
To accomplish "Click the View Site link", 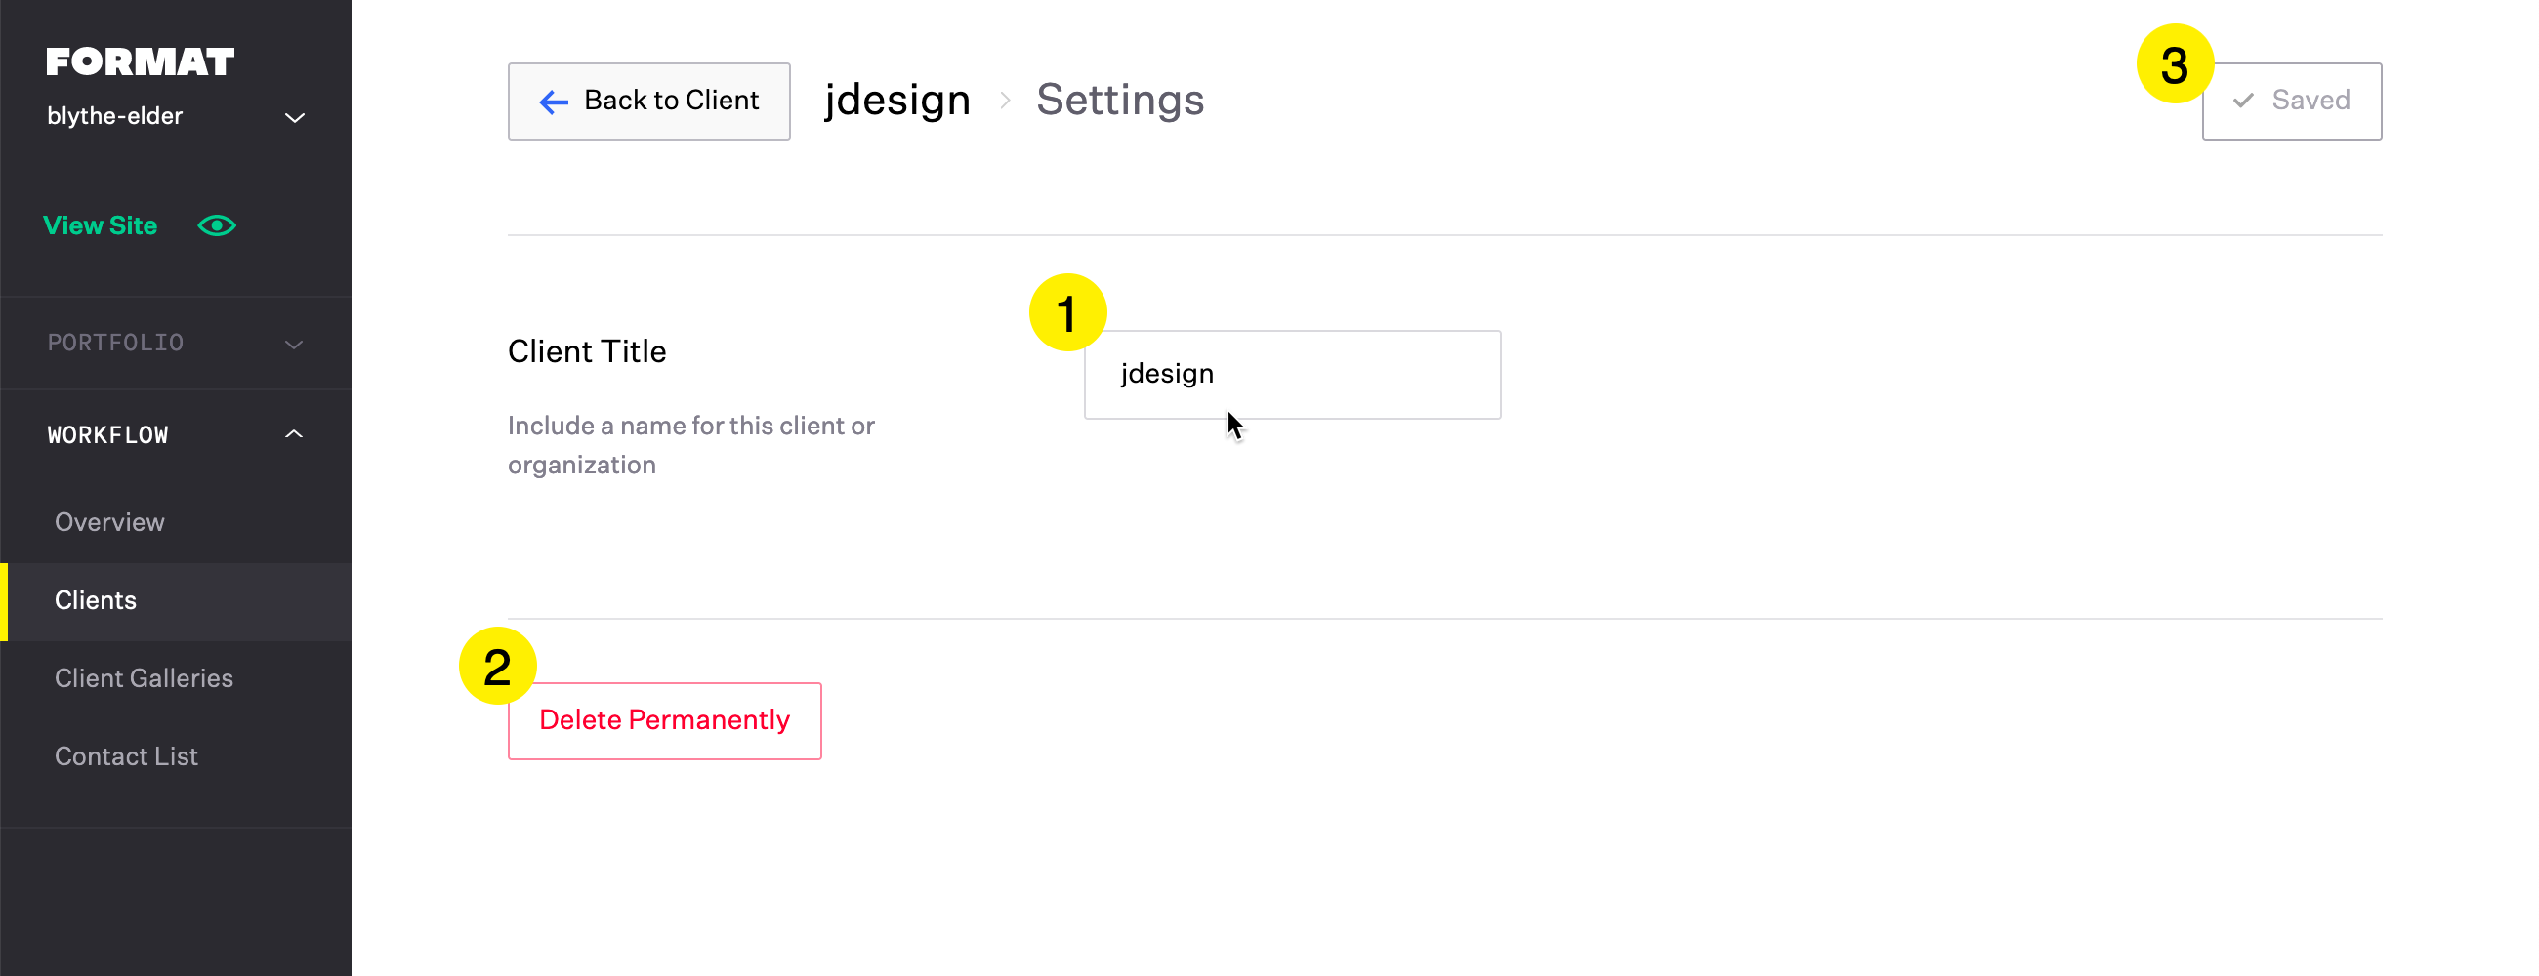I will click(x=101, y=225).
